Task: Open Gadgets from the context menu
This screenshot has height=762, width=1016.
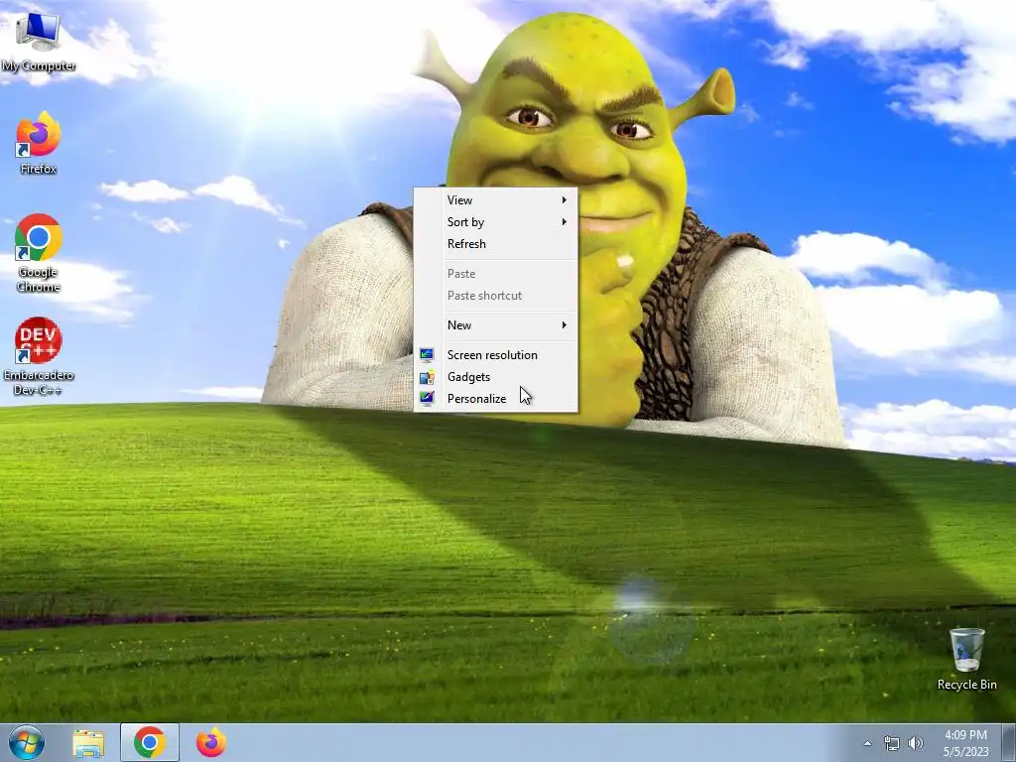Action: 496,377
